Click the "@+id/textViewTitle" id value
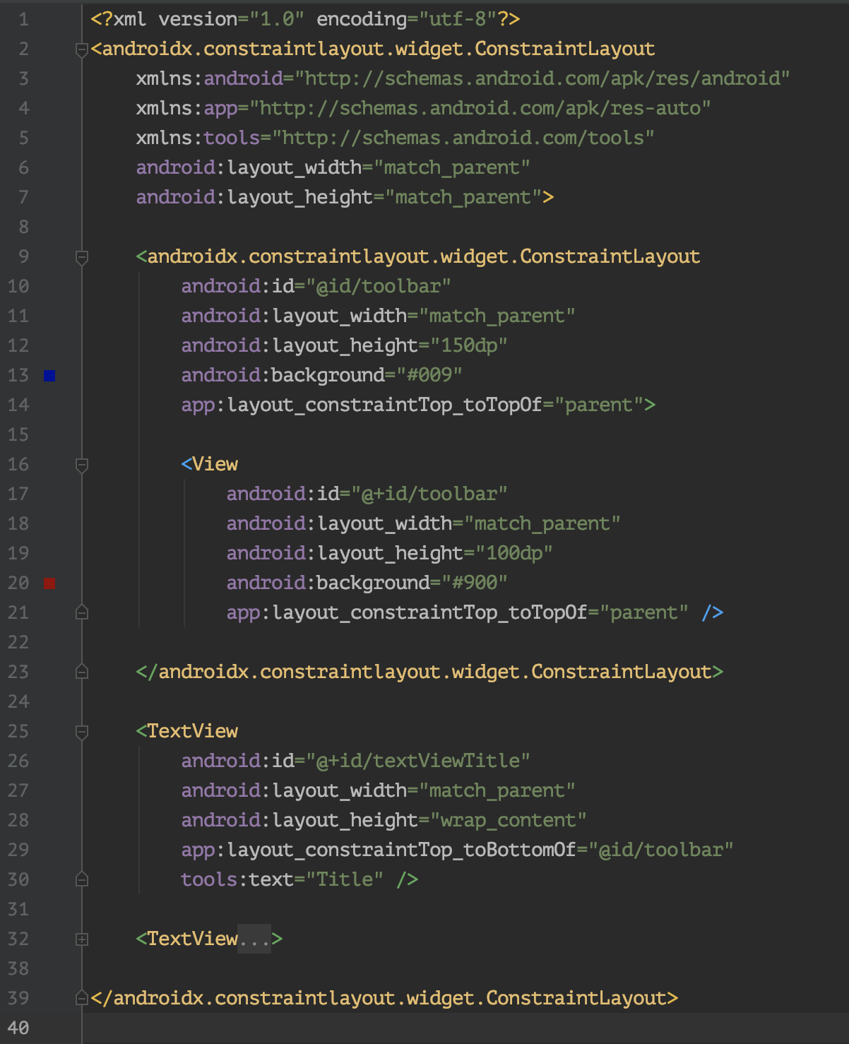 click(x=418, y=761)
